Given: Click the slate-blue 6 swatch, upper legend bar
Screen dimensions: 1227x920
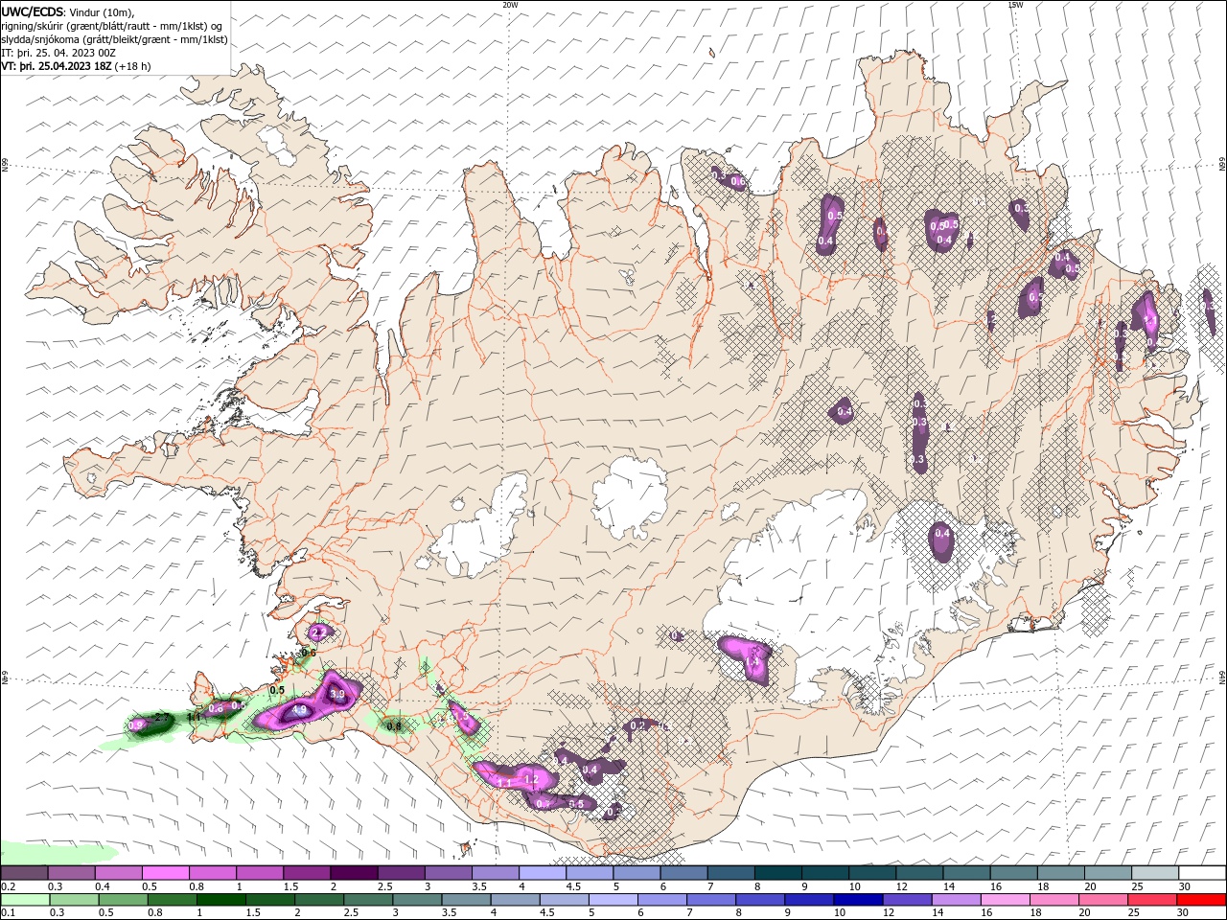Looking at the screenshot, I should (x=683, y=873).
